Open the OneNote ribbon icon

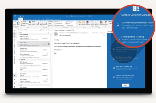87,23
